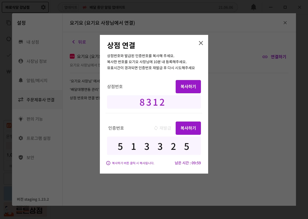Open store settings gear next to 바로식당 강남점
Viewport: 308px width, 219px height.
43,7
